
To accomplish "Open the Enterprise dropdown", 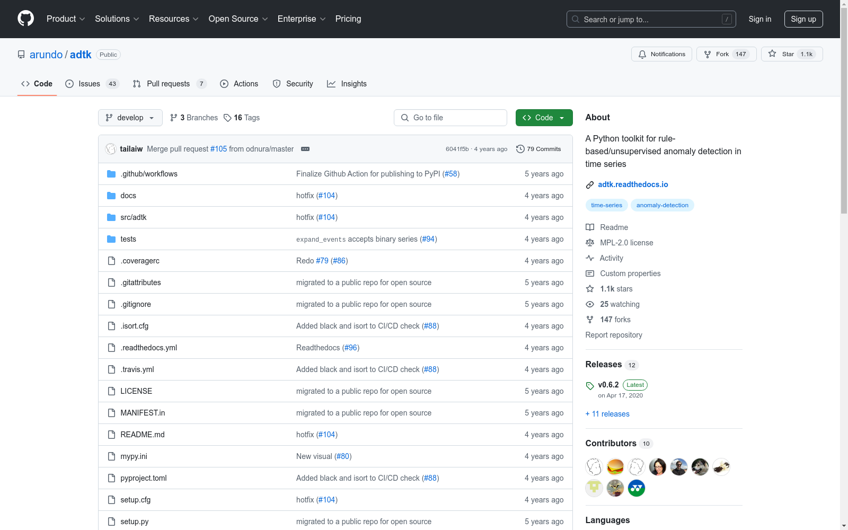I will pyautogui.click(x=302, y=19).
